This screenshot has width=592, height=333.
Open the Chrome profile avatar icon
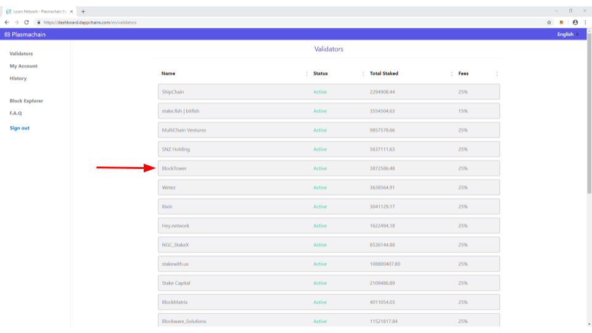tap(575, 22)
